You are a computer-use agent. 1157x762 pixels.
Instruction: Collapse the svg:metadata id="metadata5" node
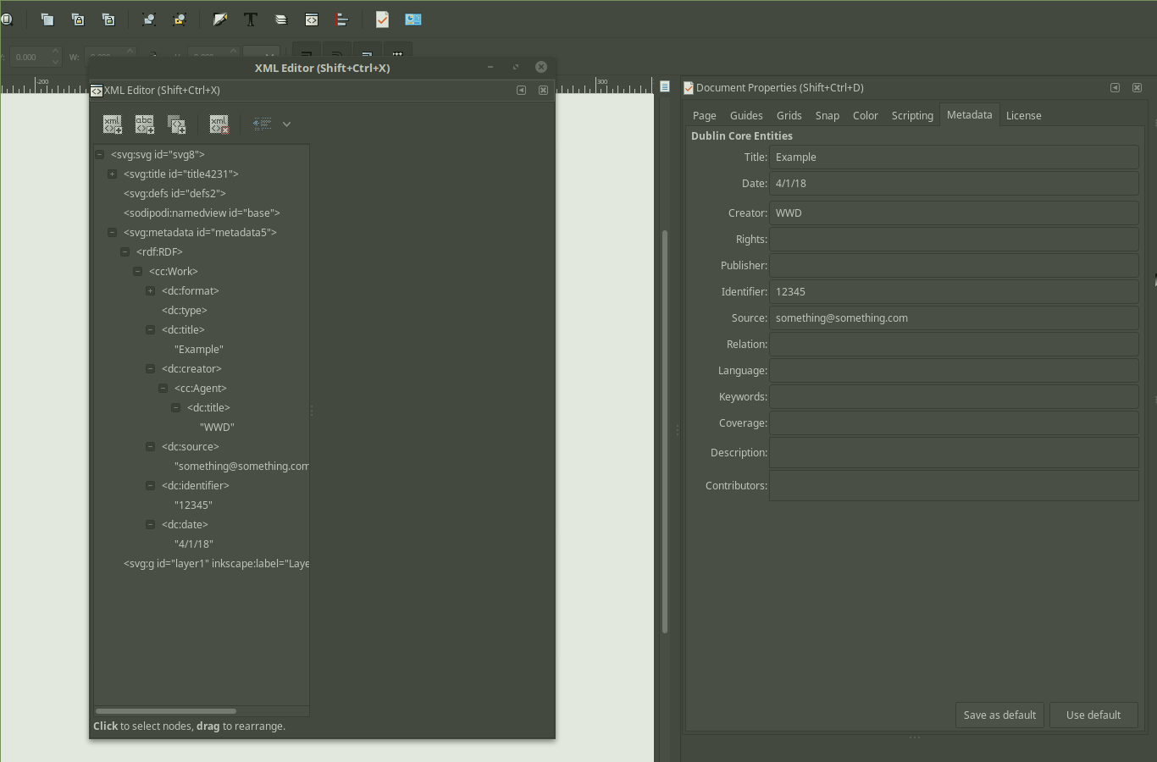pyautogui.click(x=112, y=232)
